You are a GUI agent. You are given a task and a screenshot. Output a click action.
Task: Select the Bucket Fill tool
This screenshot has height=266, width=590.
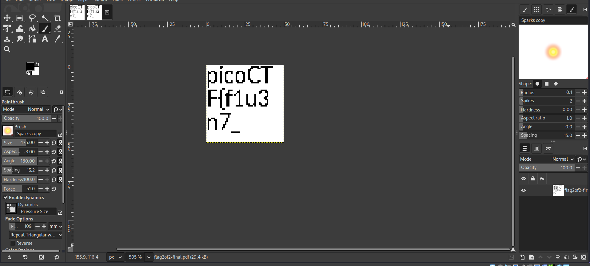click(32, 29)
